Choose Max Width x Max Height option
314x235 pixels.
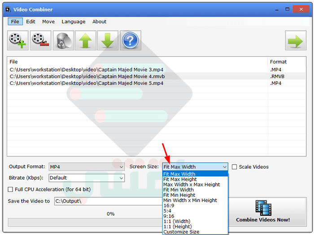[195, 185]
